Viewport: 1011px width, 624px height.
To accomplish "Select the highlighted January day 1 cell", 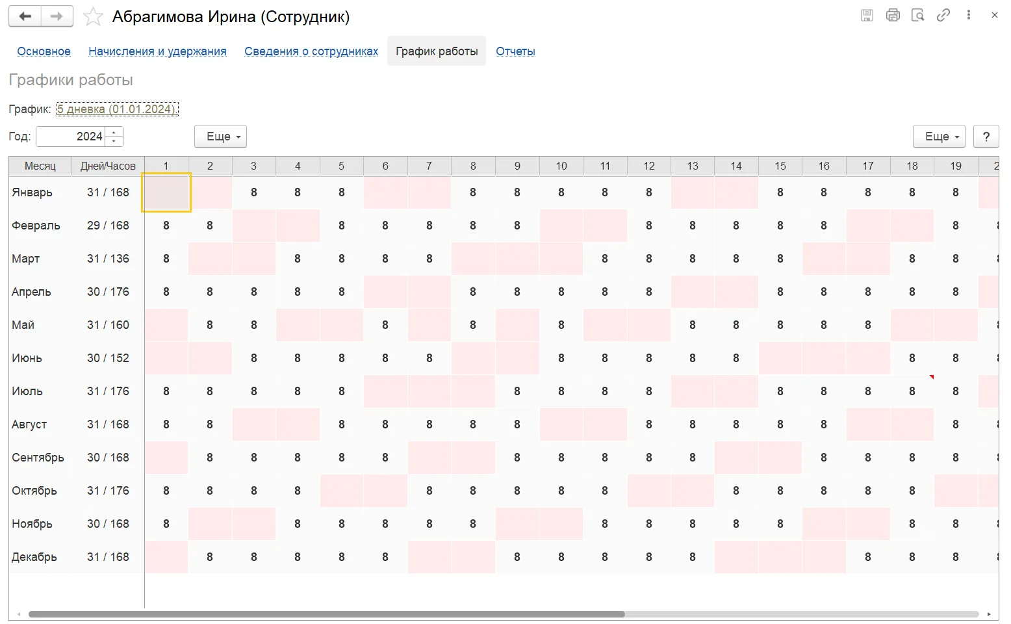I will pyautogui.click(x=166, y=192).
